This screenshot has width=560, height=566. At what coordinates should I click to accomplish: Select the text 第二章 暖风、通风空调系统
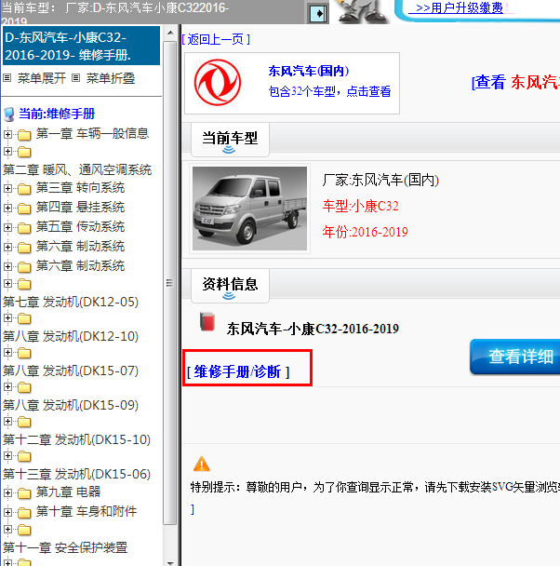(77, 169)
